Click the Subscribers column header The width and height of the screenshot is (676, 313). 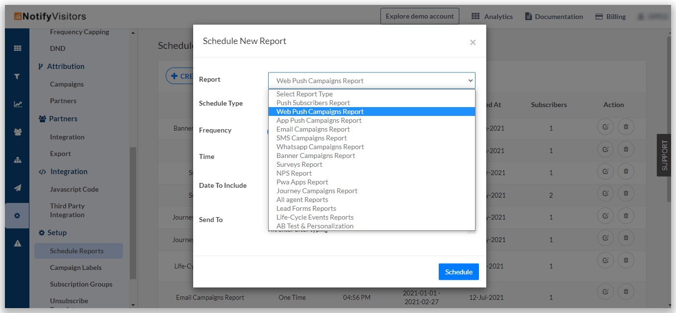549,105
